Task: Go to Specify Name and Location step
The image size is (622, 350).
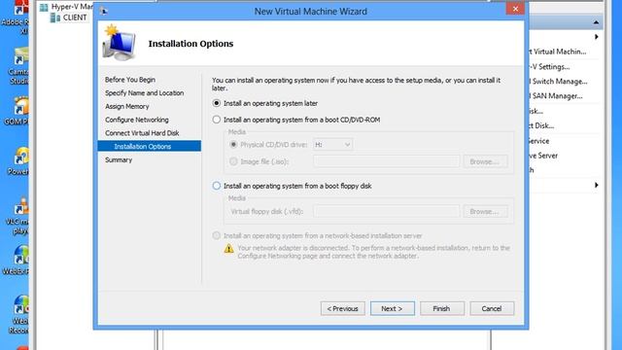Action: [145, 93]
